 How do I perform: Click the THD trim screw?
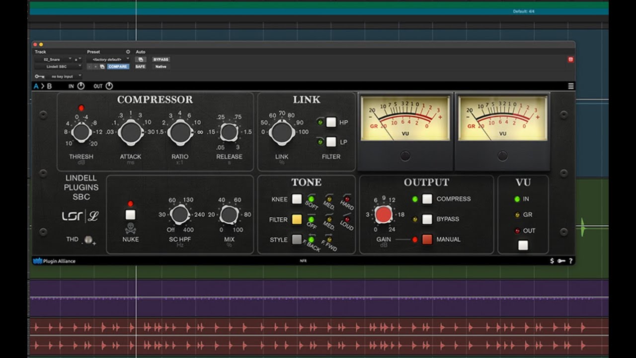tap(88, 240)
